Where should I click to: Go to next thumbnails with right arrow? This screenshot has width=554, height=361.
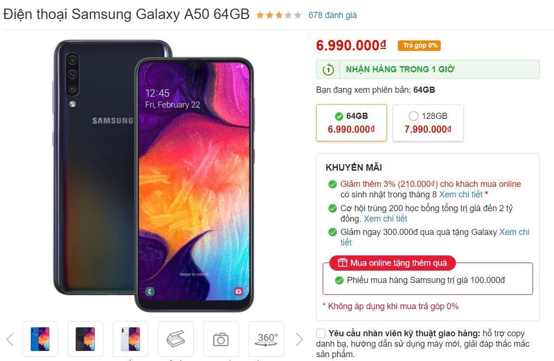(x=299, y=339)
